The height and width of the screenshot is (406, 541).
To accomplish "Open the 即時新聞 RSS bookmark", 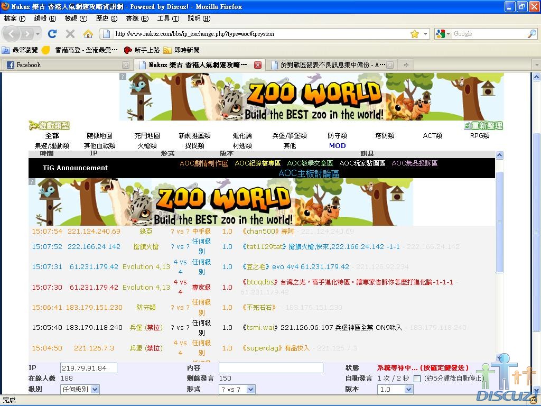I will (x=182, y=50).
